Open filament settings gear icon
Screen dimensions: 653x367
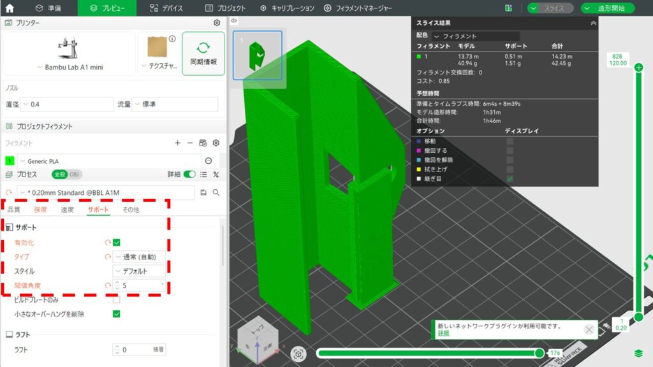click(216, 143)
